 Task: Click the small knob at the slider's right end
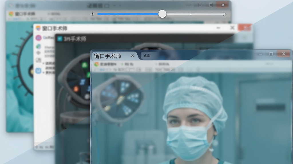point(224,14)
